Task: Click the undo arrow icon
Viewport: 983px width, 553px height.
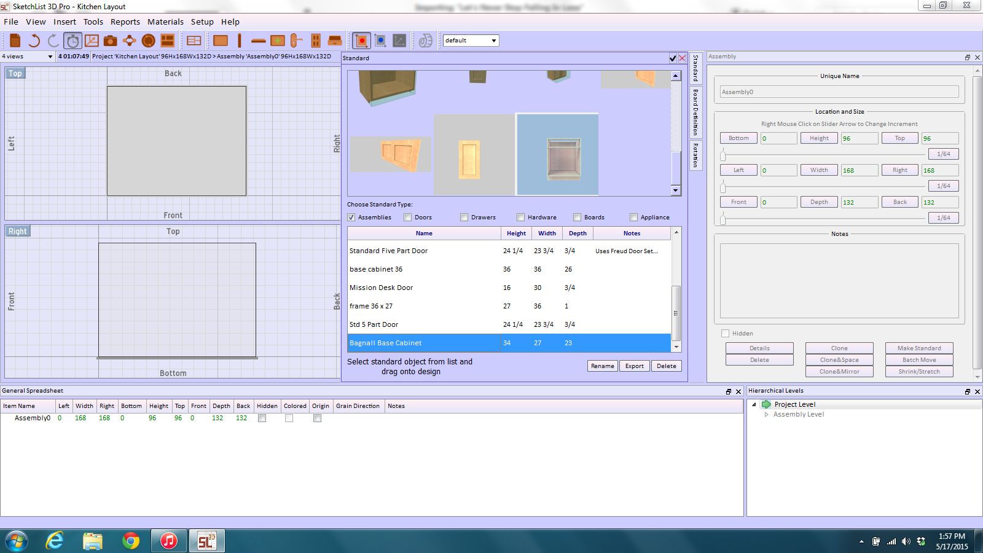Action: pyautogui.click(x=34, y=41)
